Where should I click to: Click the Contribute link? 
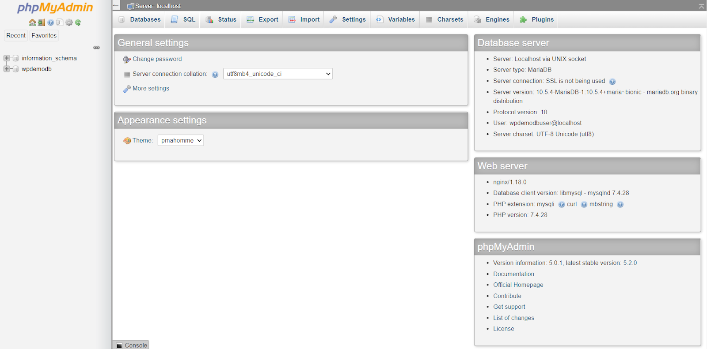point(507,296)
